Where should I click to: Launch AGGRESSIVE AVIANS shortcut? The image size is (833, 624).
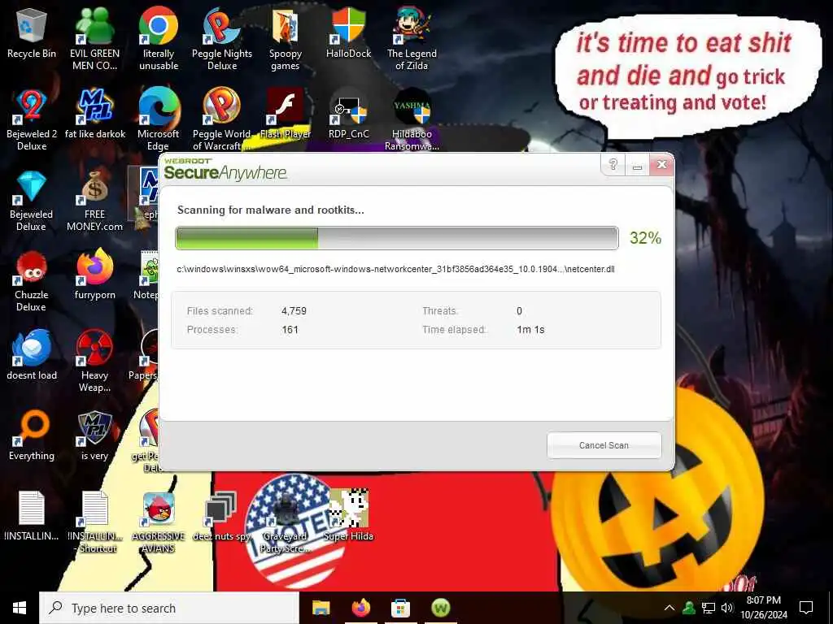[x=159, y=522]
